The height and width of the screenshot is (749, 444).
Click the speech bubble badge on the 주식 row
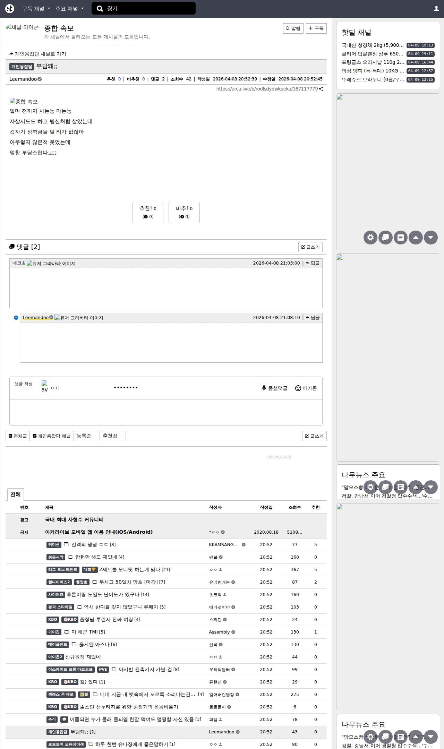coord(64,719)
